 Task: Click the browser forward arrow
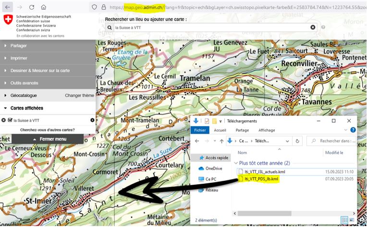tap(20, 7)
